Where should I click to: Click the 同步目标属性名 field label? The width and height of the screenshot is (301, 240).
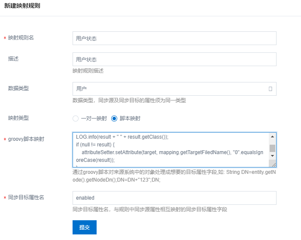click(x=26, y=197)
